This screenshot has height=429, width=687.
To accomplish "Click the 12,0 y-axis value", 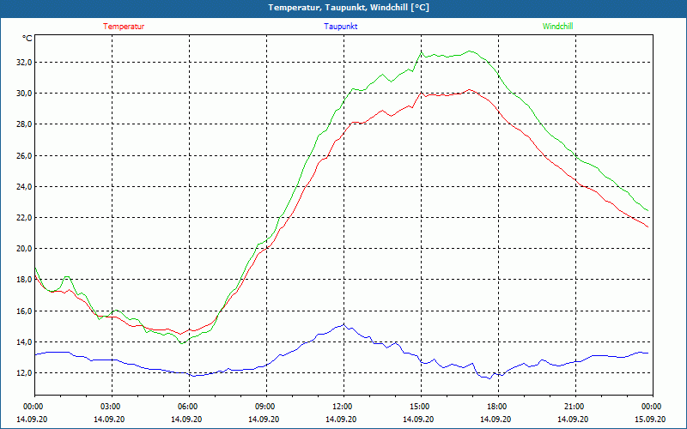I will 24,373.
